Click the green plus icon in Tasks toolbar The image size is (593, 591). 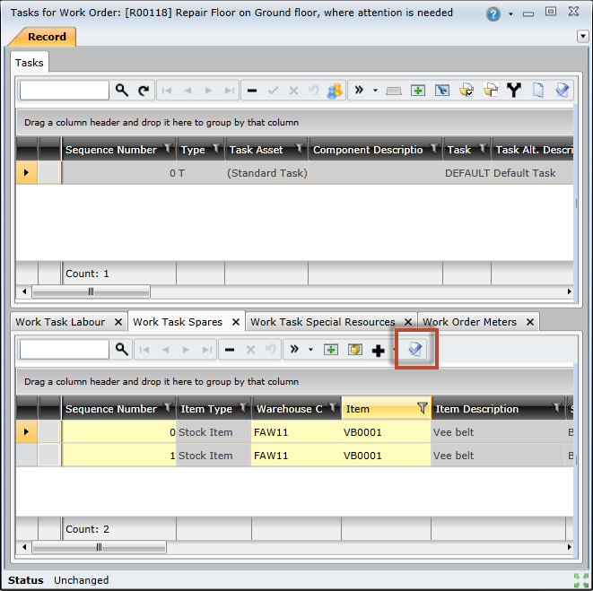pyautogui.click(x=417, y=91)
